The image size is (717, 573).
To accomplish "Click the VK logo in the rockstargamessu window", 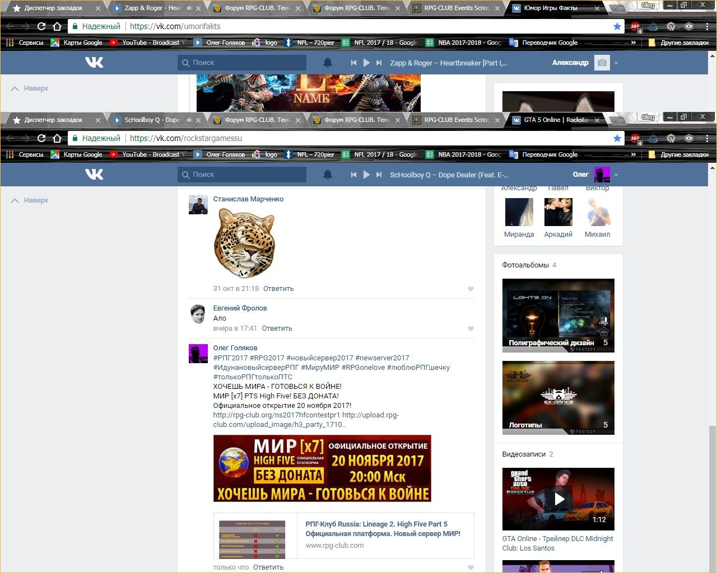I will 94,174.
